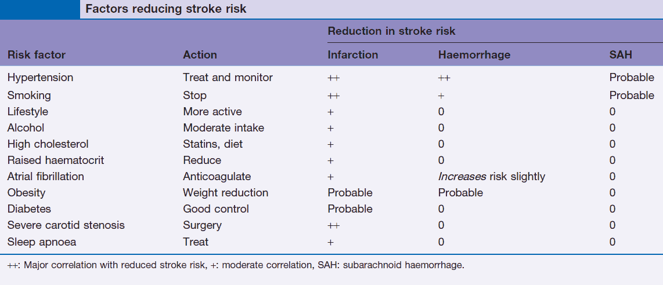Click the 'Action' column header

(200, 55)
